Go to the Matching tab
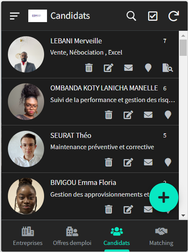188x252 pixels. coord(161,236)
